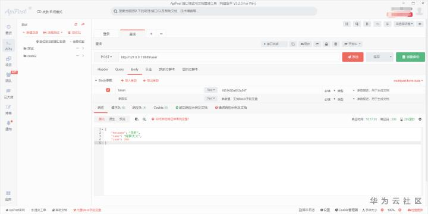Switch to the Query tab
The width and height of the screenshot is (428, 214).
pos(119,70)
